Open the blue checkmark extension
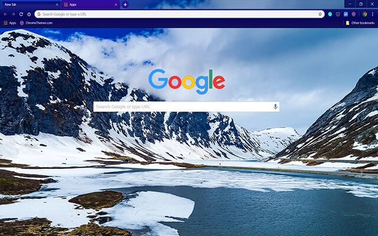 [x=346, y=14]
